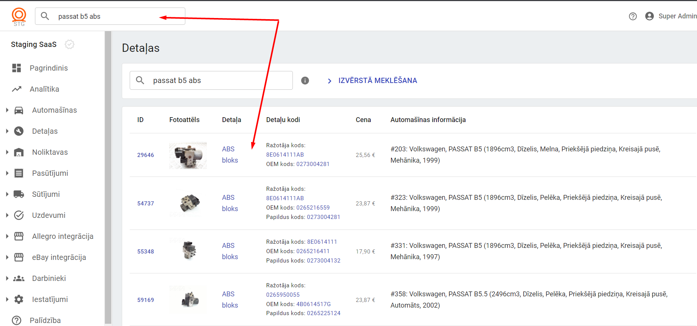Click the orange STG logo

tap(19, 17)
